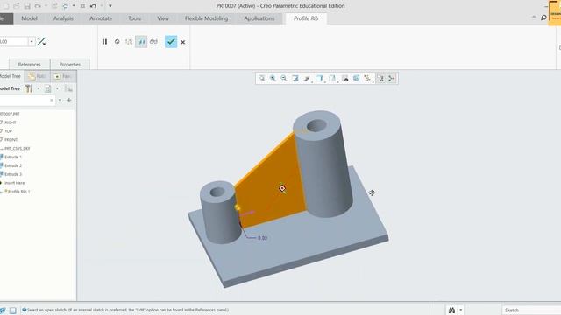The width and height of the screenshot is (561, 315).
Task: Open the tree settings dropdown arrow
Action: click(39, 88)
